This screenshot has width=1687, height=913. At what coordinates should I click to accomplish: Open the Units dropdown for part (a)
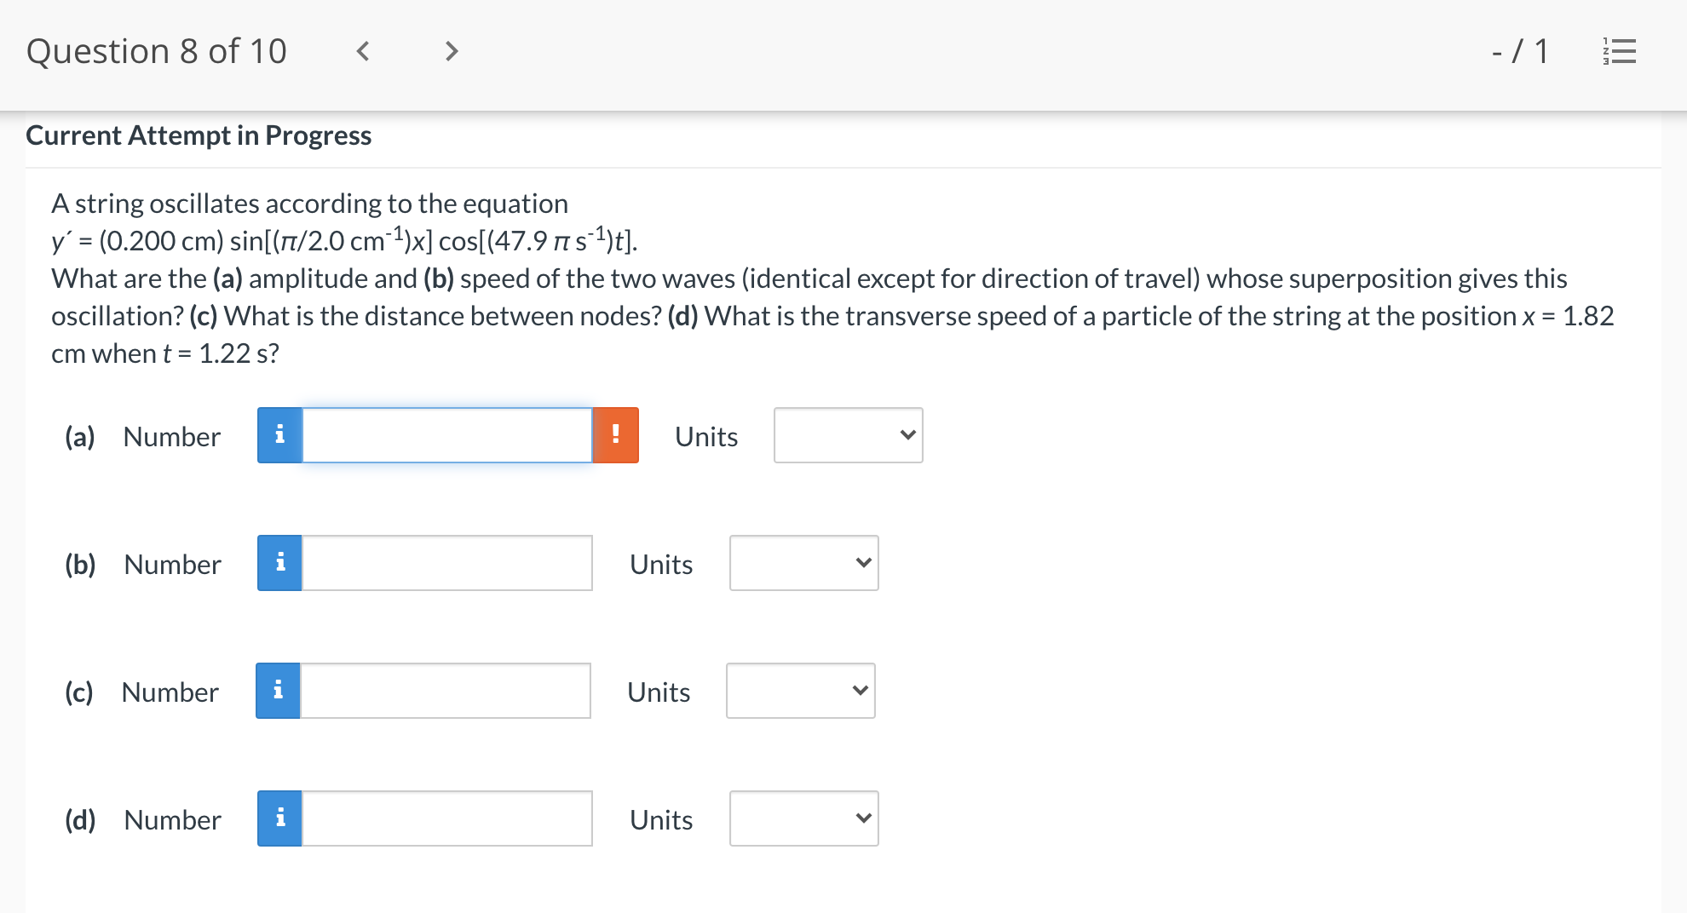click(x=847, y=435)
